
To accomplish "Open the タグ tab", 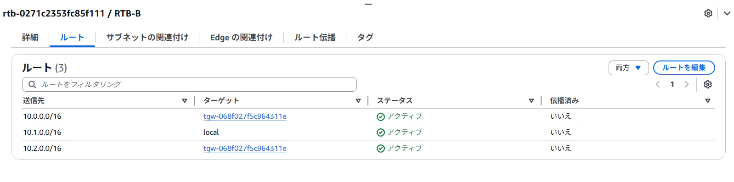I will point(365,38).
